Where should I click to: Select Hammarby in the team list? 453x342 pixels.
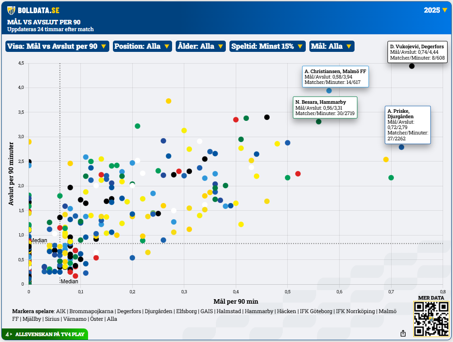point(260,311)
